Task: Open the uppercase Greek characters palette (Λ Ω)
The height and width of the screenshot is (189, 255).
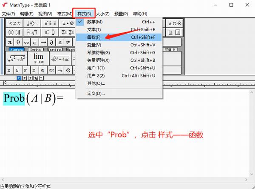Action: pos(175,23)
